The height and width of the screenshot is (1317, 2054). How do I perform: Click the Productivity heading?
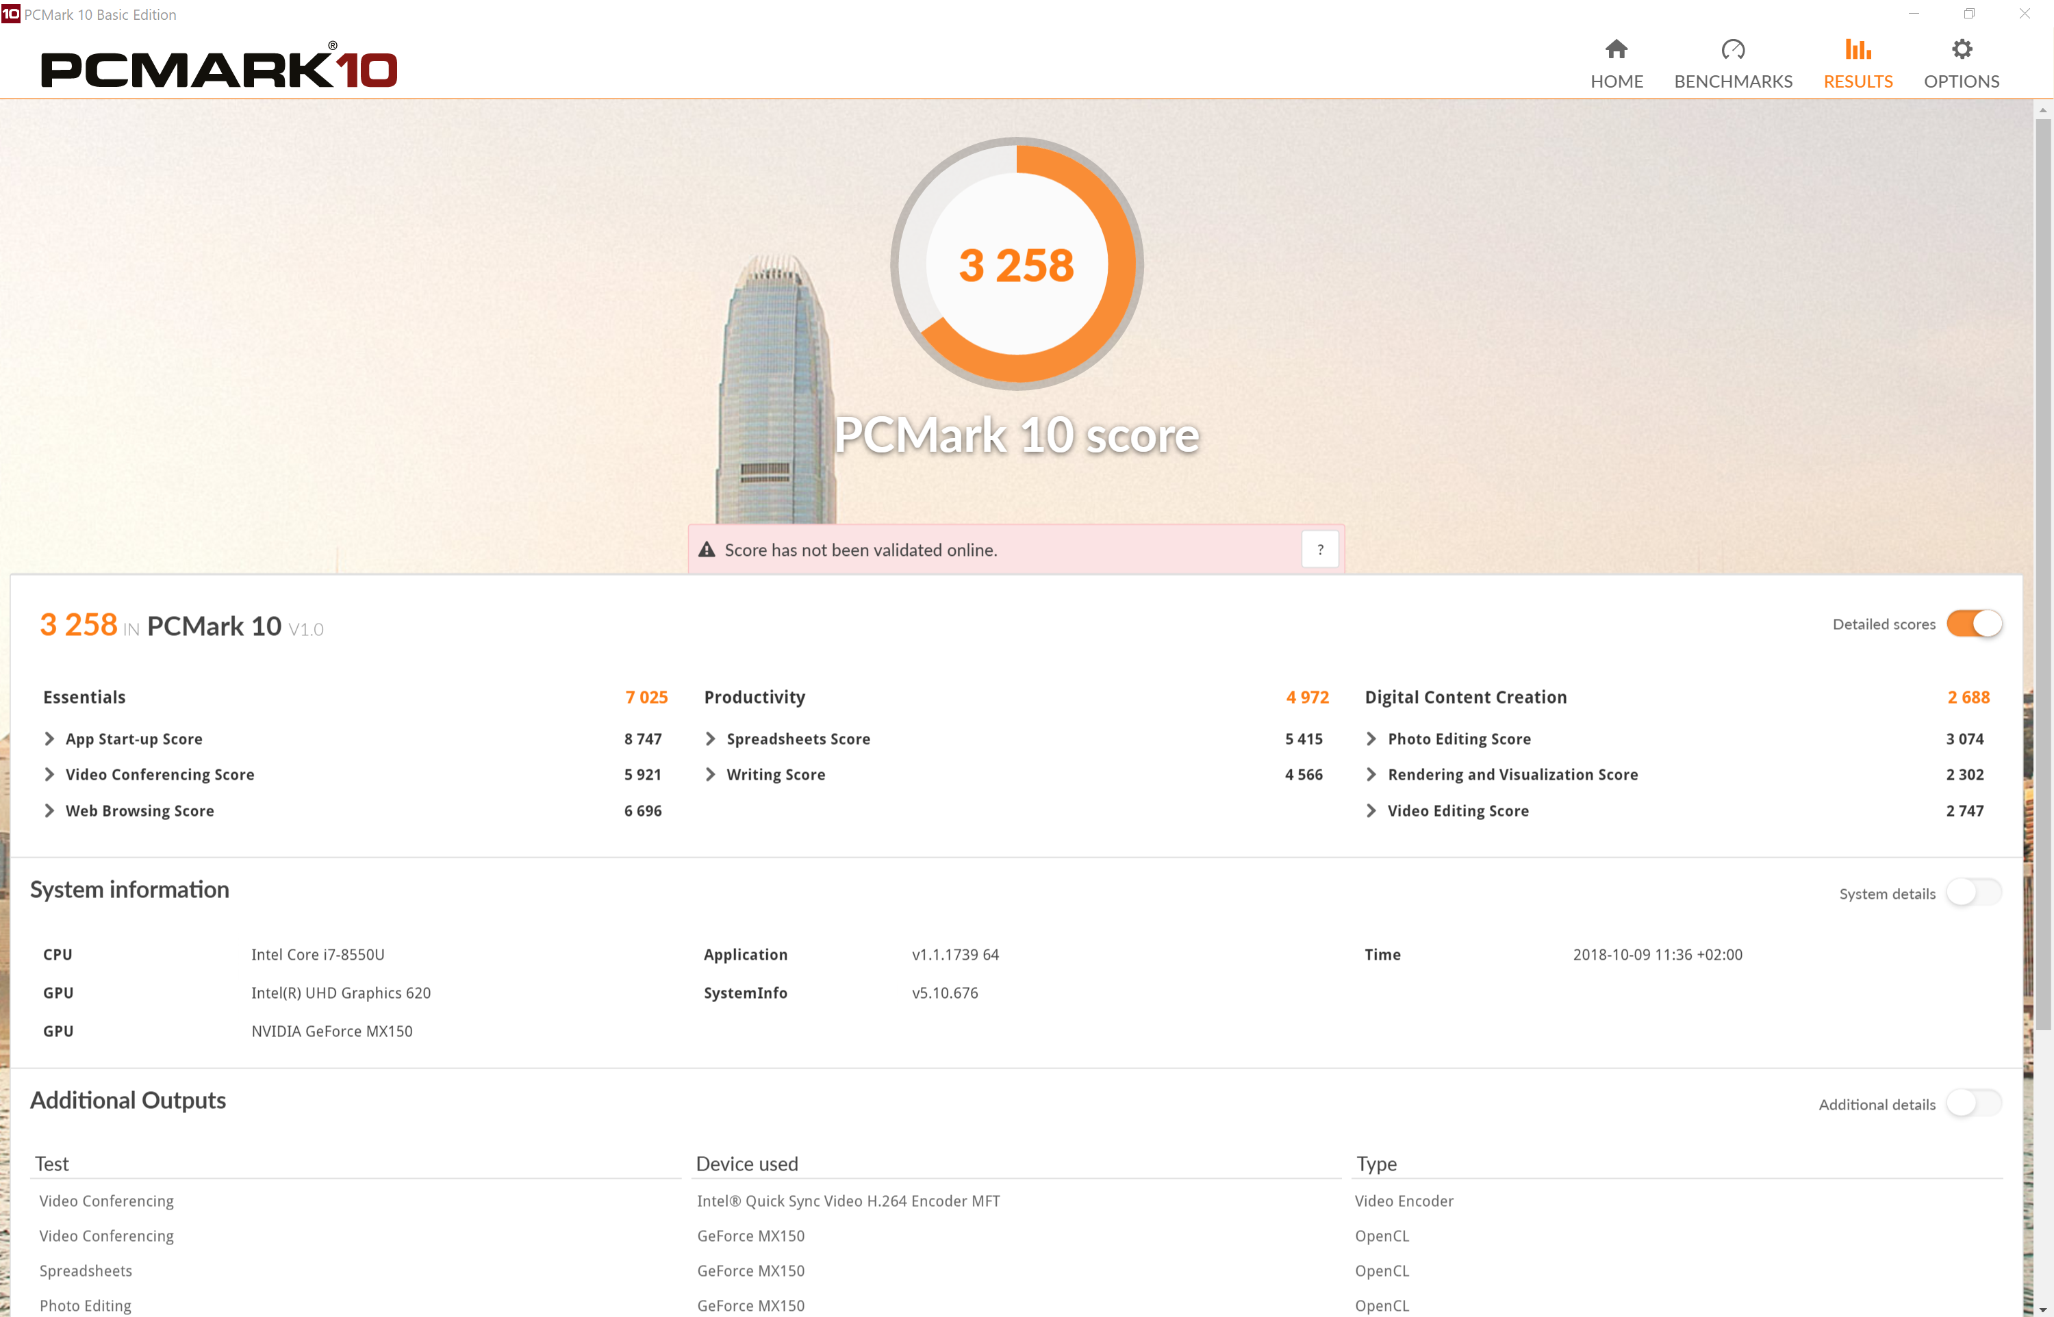[755, 697]
